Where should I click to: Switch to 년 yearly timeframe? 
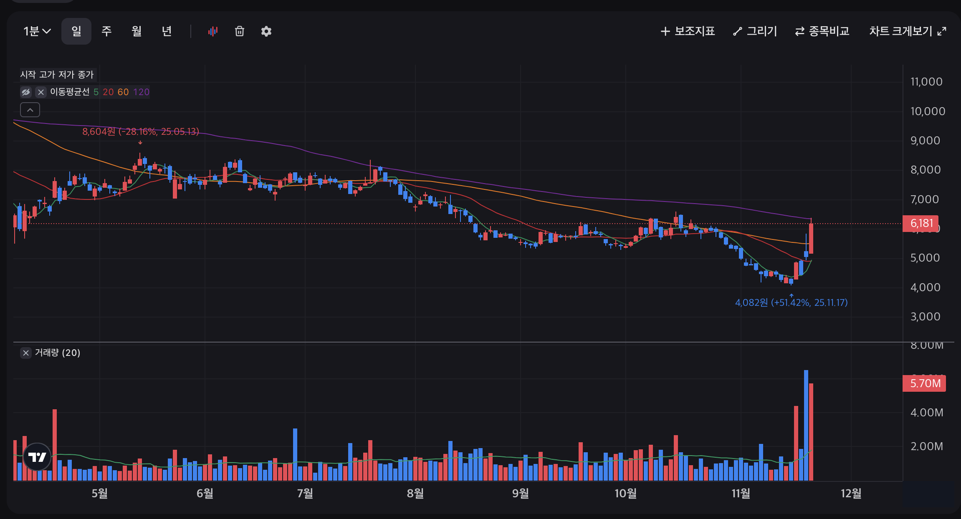(167, 31)
